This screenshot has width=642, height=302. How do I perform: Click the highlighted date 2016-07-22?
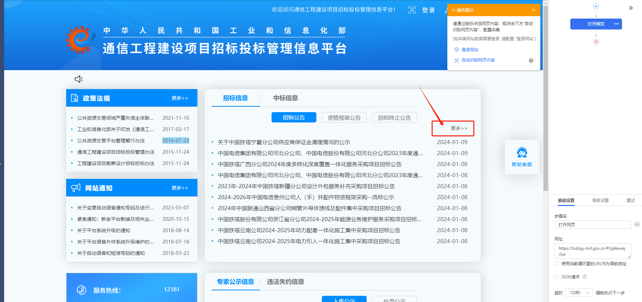[176, 140]
